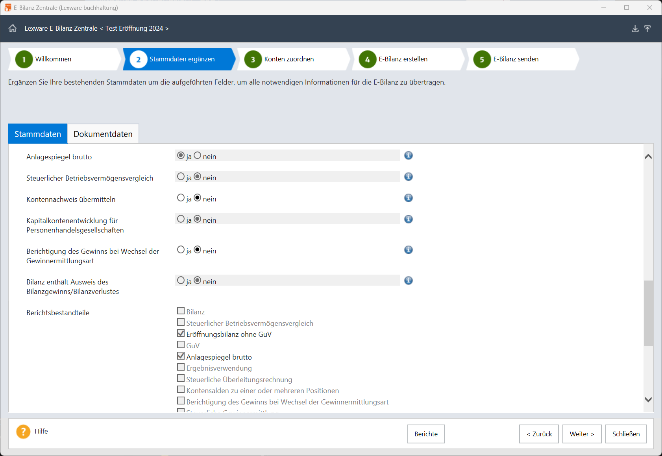Click the Berichte button
This screenshot has width=662, height=456.
(x=426, y=434)
